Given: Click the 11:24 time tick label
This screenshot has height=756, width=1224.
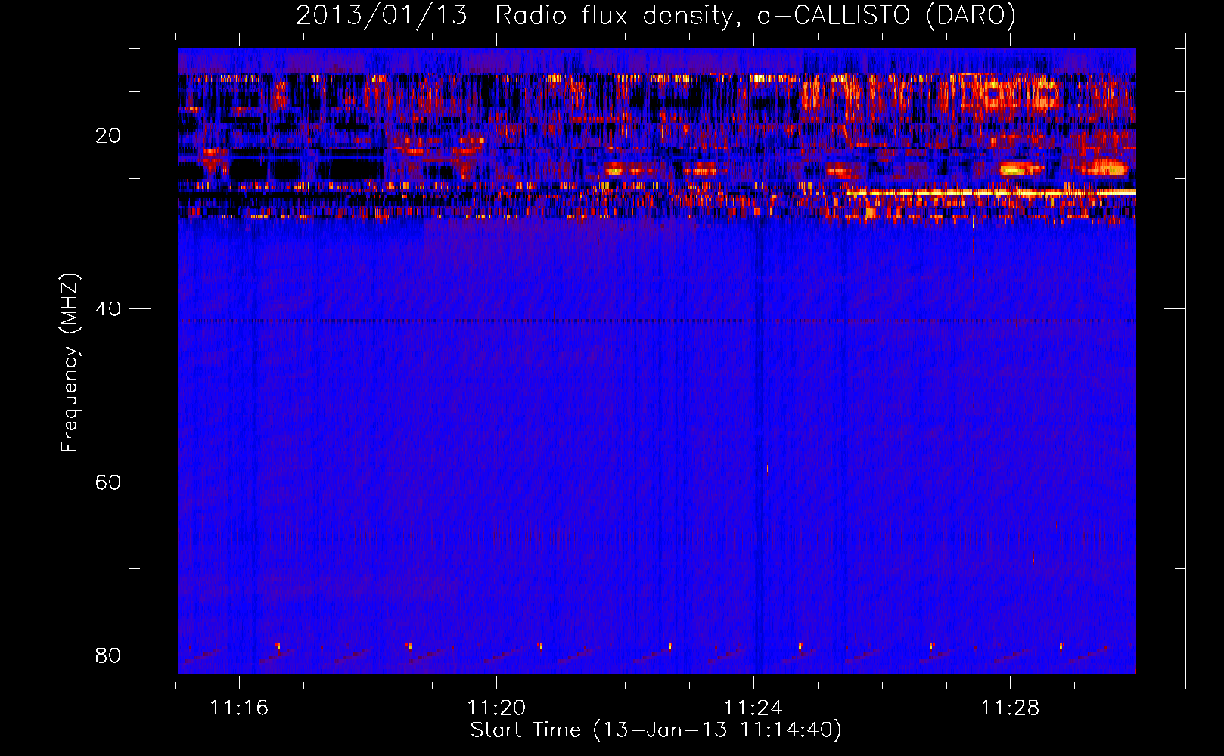Looking at the screenshot, I should (x=753, y=708).
